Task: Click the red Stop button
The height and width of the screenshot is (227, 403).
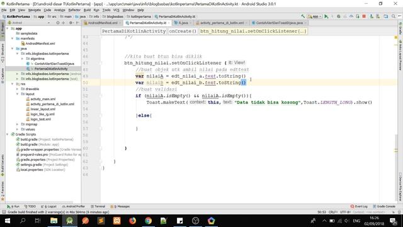Action: coord(364,16)
